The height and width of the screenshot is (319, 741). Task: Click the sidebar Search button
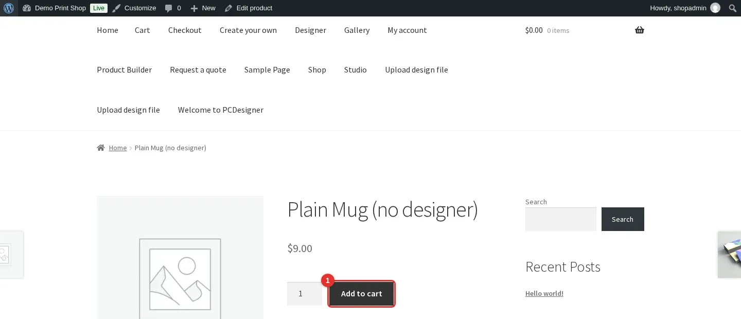[x=623, y=219]
